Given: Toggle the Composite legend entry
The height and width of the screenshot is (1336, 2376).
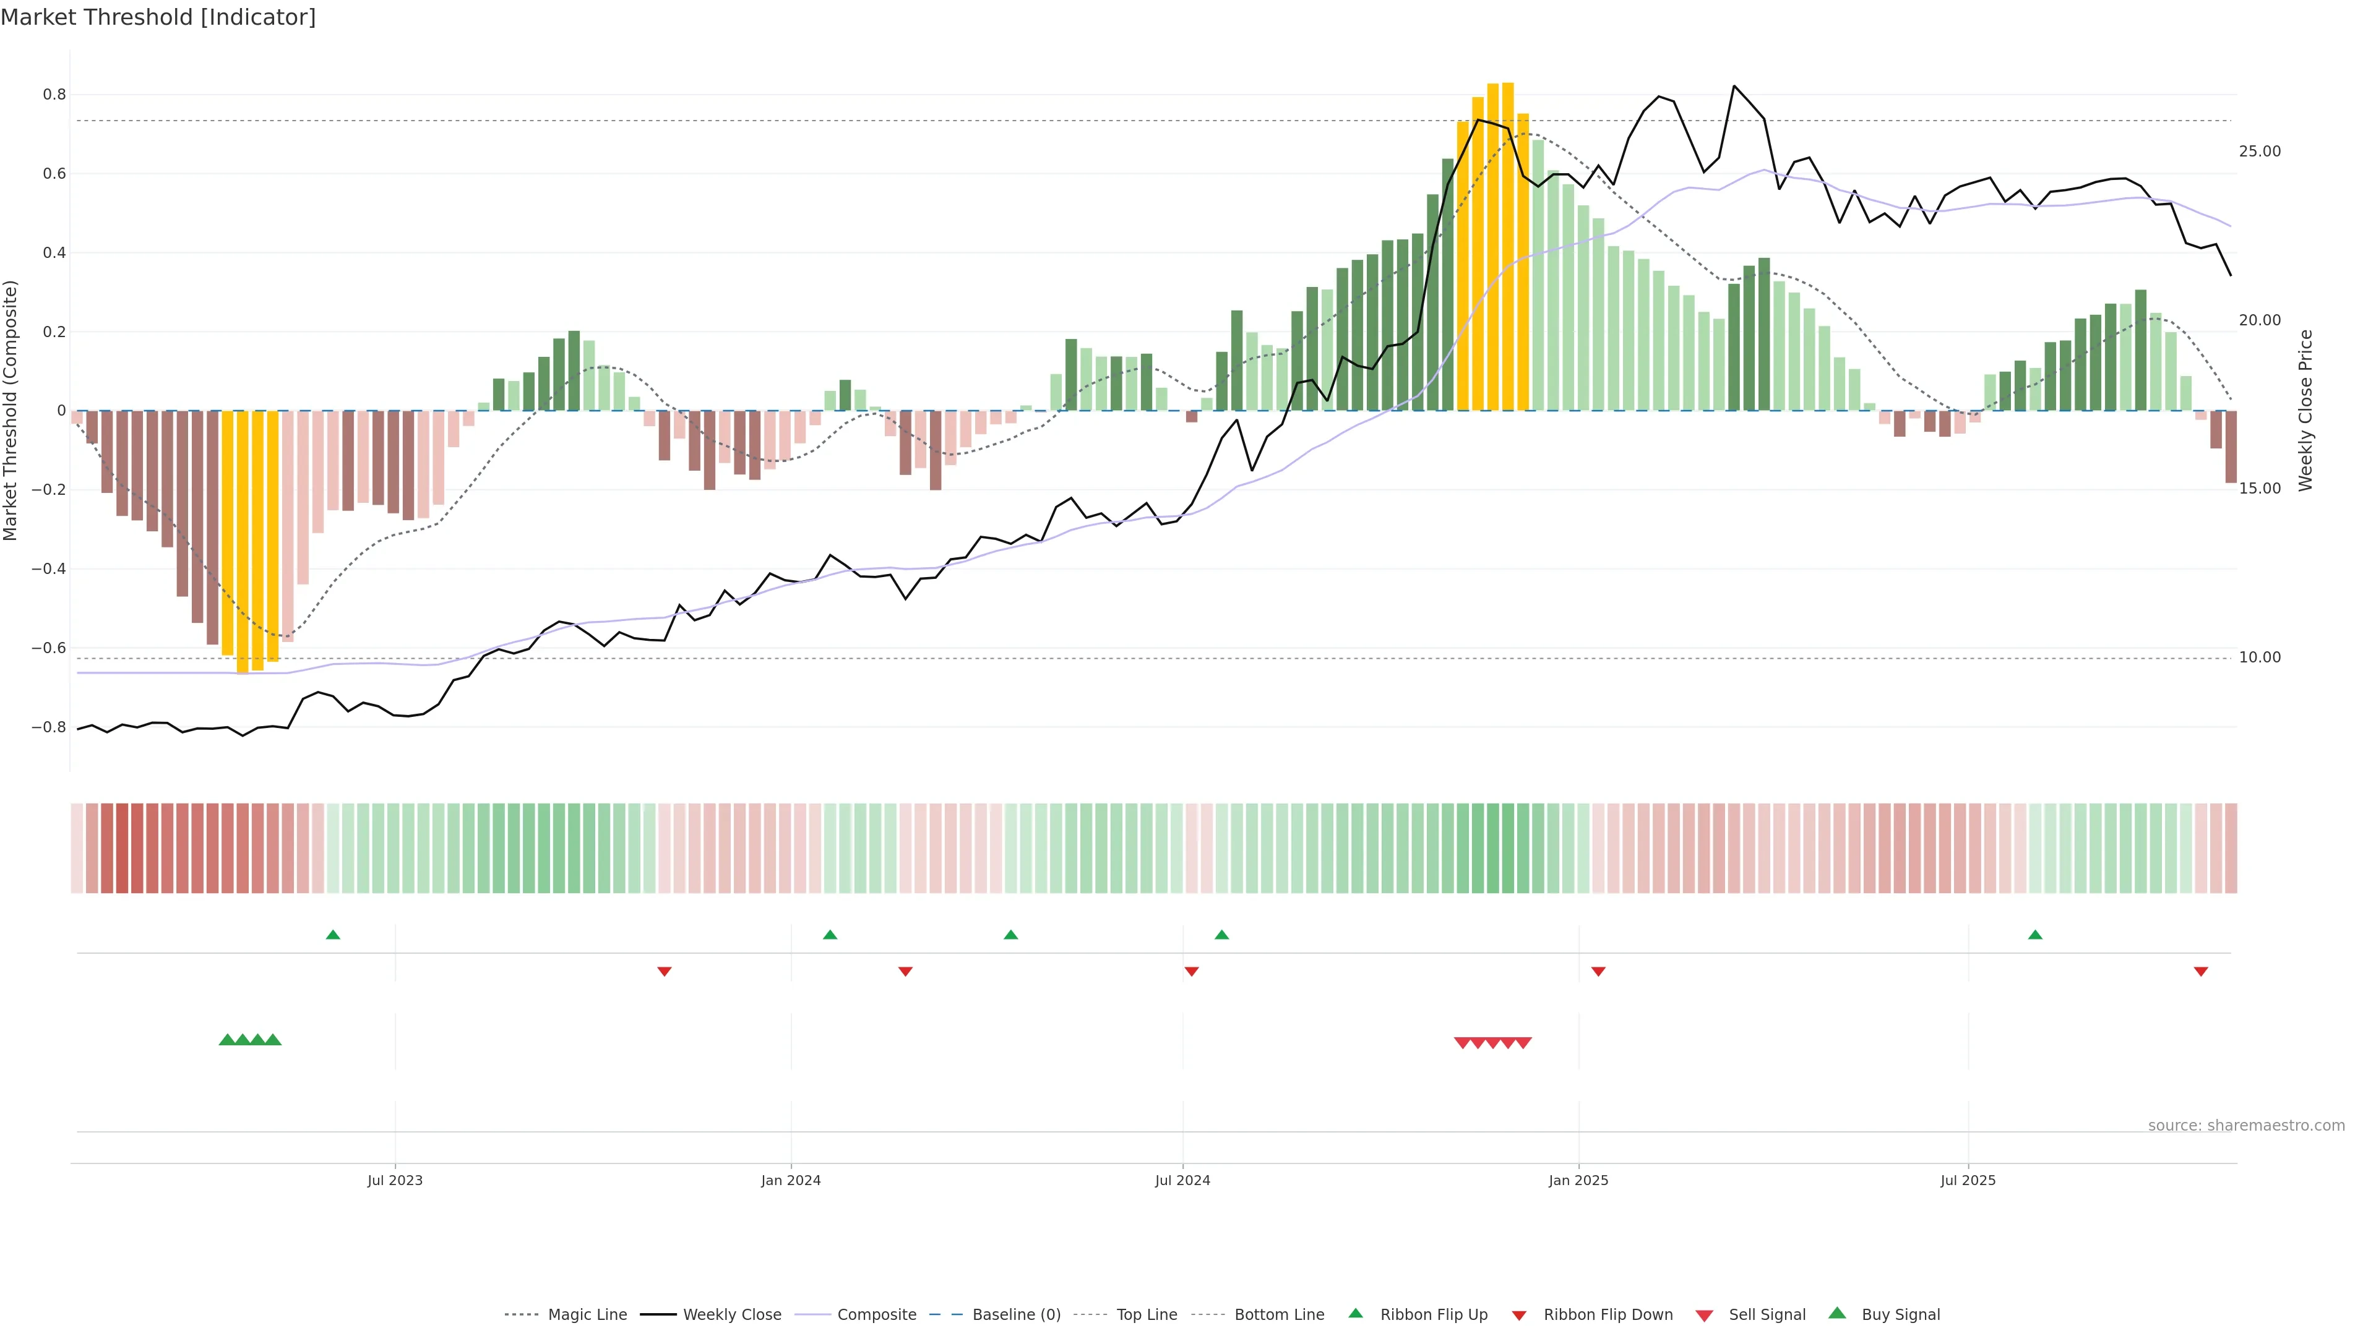Looking at the screenshot, I should click(876, 1315).
